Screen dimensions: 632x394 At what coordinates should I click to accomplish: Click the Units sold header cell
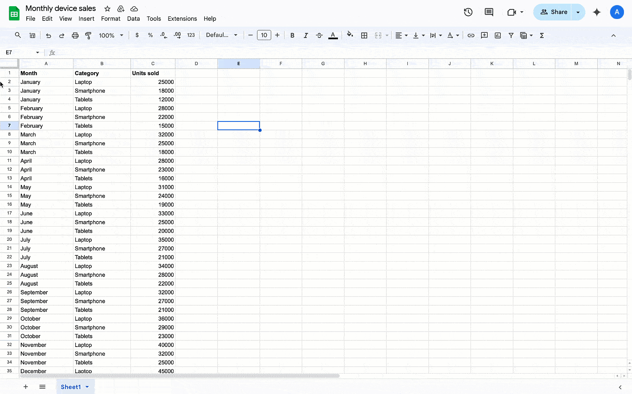click(153, 73)
